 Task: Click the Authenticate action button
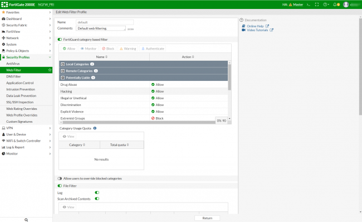[x=153, y=49]
